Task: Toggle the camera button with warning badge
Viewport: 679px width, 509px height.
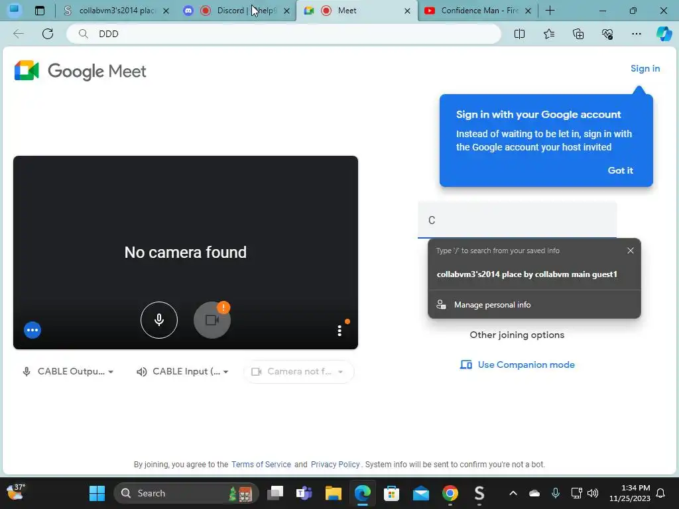Action: (x=212, y=320)
